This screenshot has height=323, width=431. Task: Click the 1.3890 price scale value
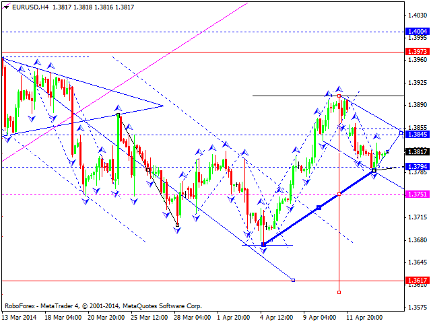click(418, 105)
